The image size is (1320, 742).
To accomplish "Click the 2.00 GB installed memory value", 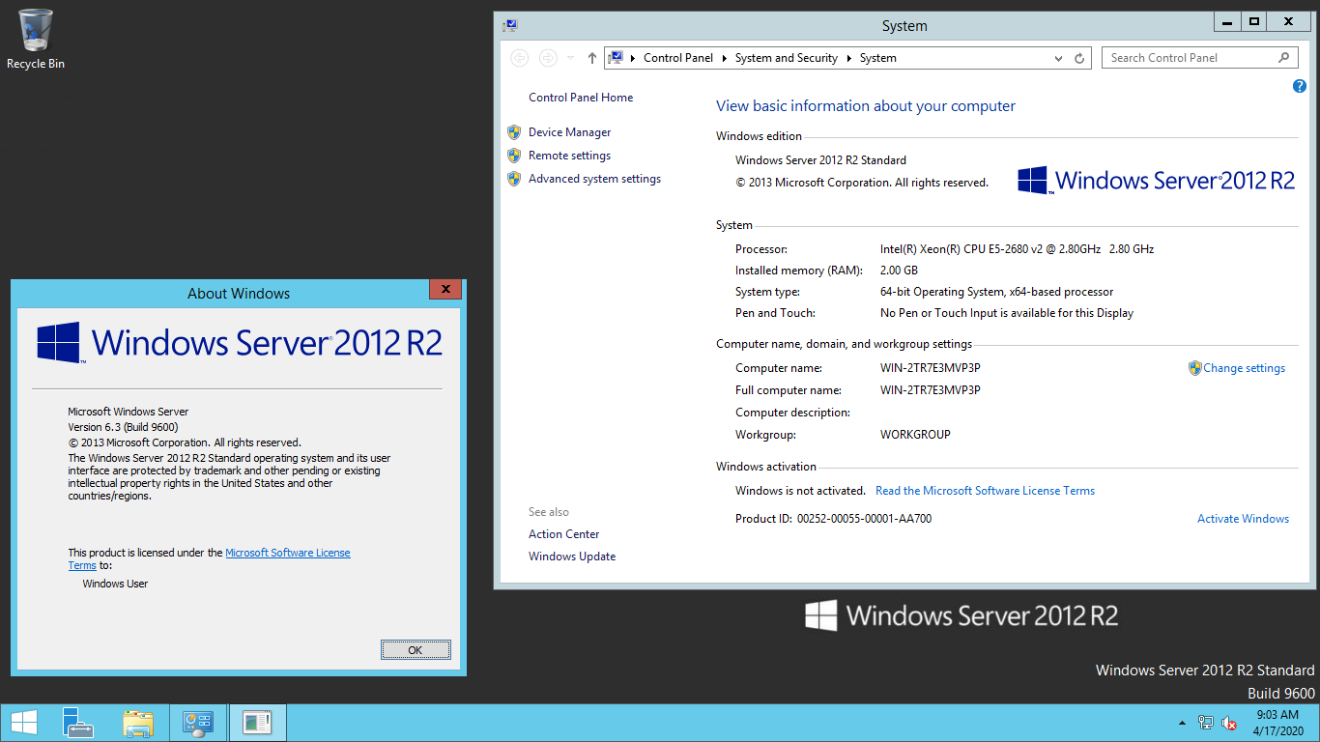I will point(899,271).
